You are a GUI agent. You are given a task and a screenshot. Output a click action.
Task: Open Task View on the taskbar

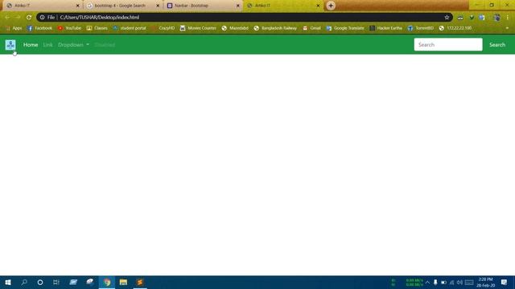click(x=56, y=282)
